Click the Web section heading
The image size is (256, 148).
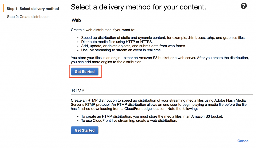tap(76, 20)
